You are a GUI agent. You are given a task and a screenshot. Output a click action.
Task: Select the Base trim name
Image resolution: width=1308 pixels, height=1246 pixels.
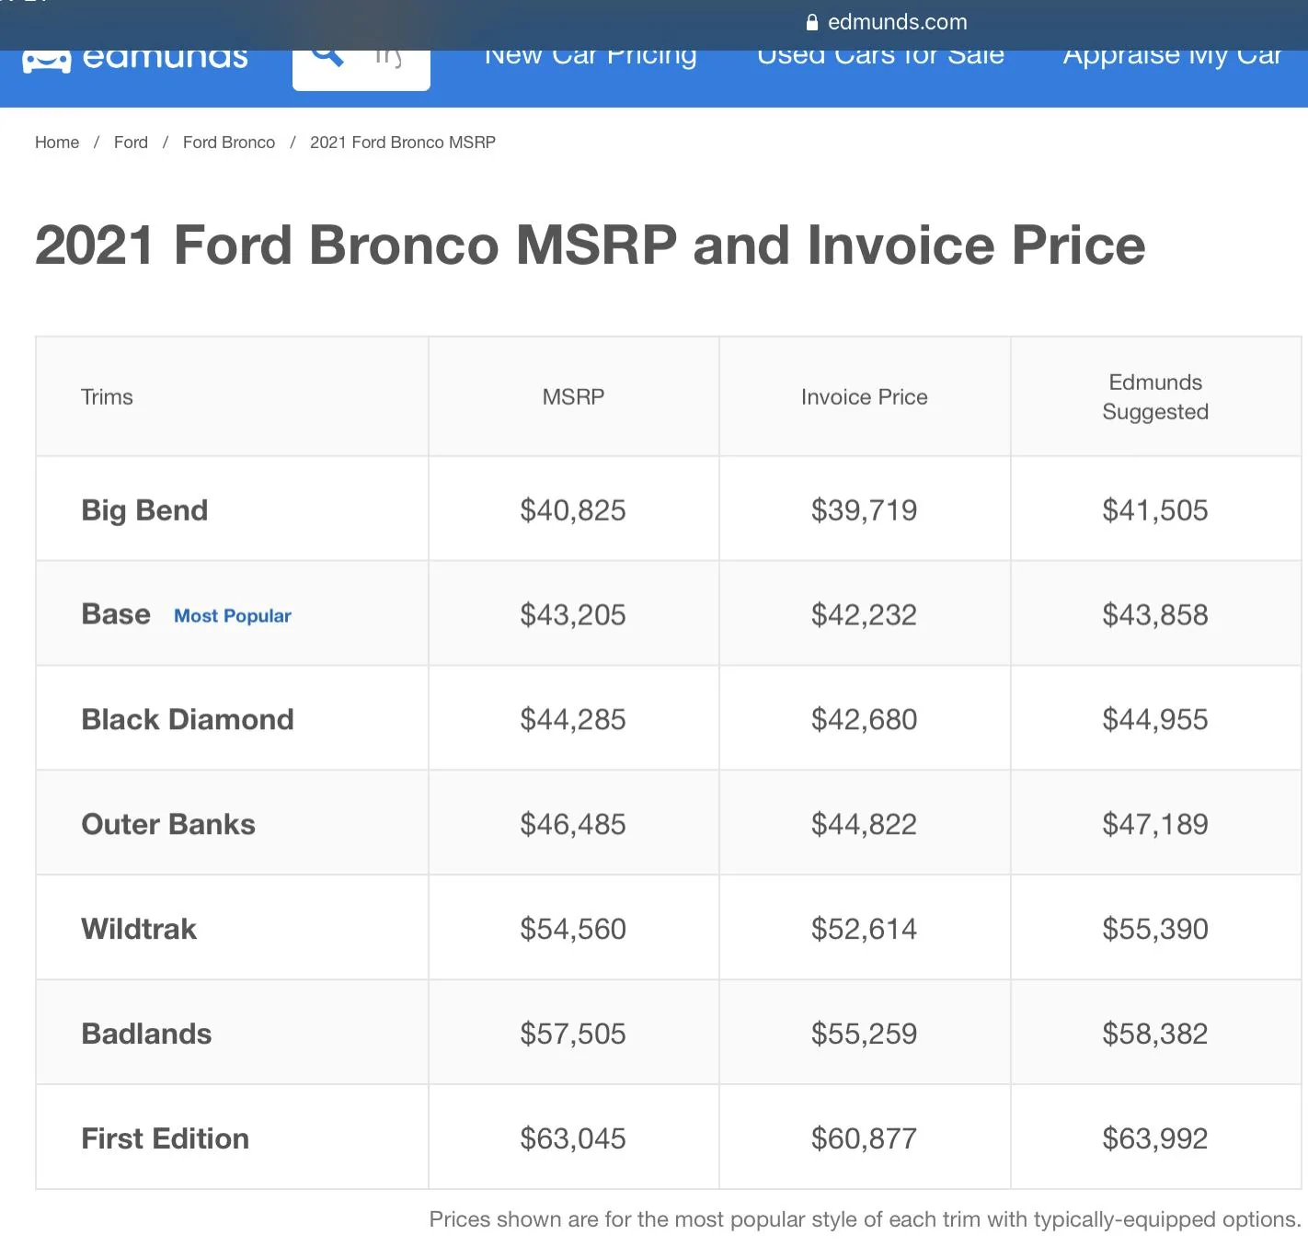click(x=116, y=614)
